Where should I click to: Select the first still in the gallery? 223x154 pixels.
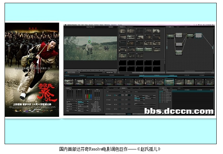click(x=122, y=31)
